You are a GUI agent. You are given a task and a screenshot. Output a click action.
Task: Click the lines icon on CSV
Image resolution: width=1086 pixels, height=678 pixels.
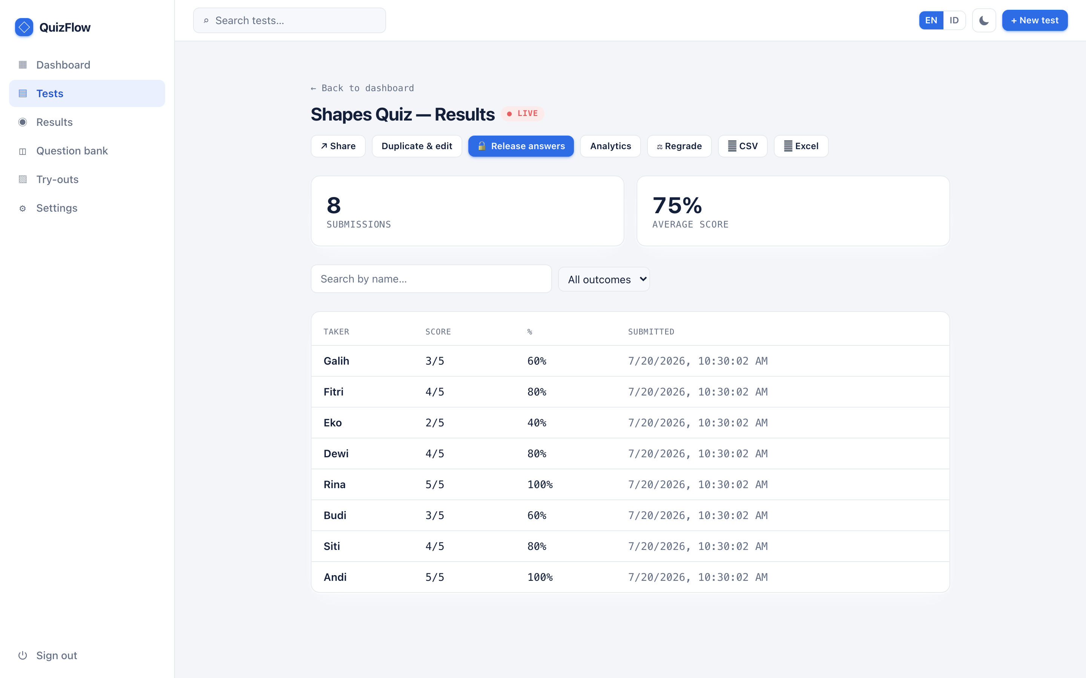pos(732,146)
